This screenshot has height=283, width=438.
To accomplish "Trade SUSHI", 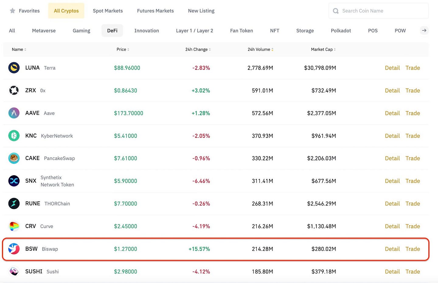I will pyautogui.click(x=413, y=271).
